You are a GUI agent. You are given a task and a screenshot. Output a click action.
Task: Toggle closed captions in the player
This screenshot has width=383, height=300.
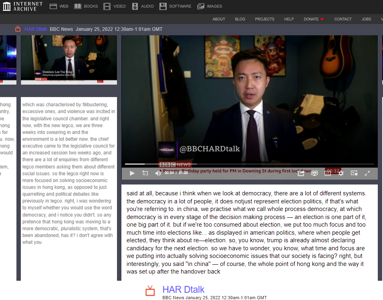[x=328, y=173]
